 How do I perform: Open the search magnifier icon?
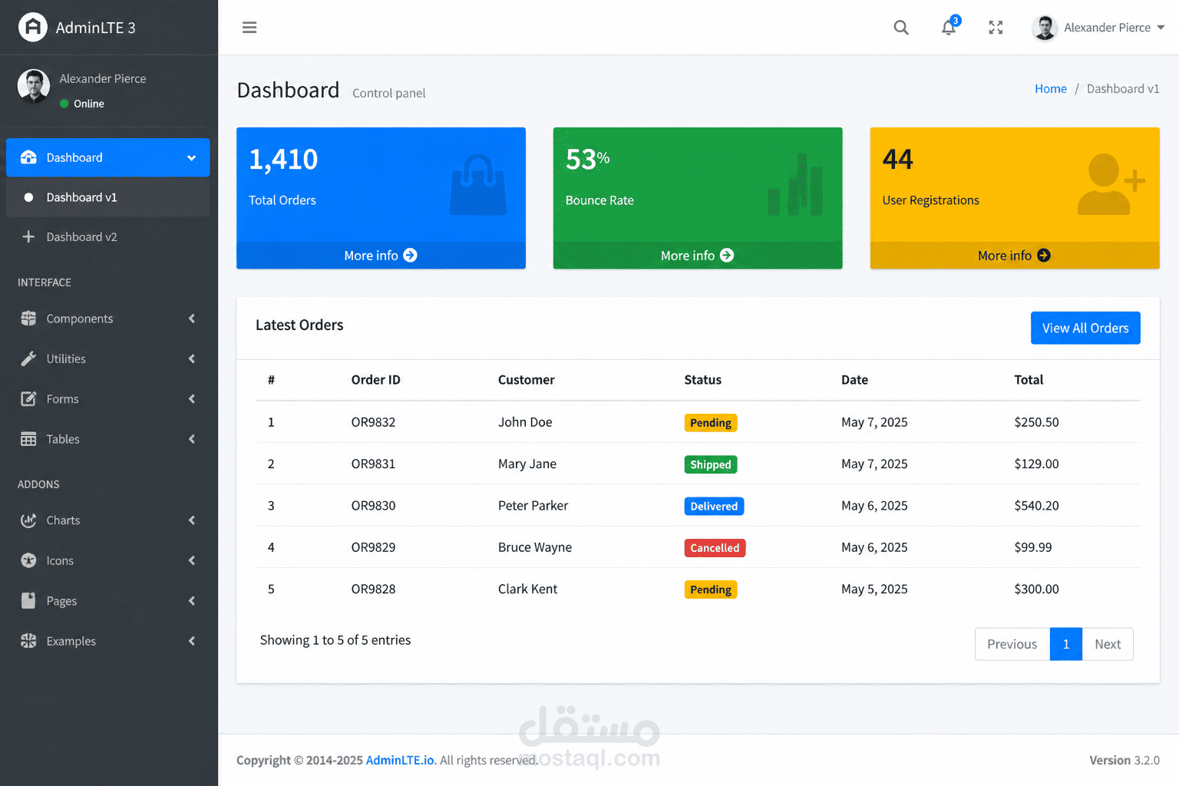coord(901,28)
